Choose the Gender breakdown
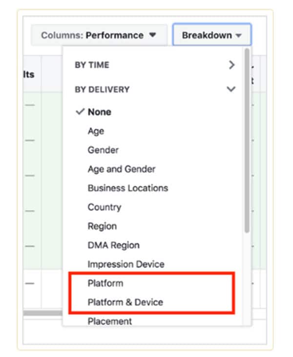The height and width of the screenshot is (357, 293). tap(103, 150)
